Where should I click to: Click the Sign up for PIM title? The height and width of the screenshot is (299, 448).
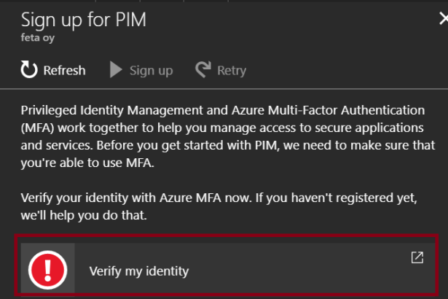83,20
